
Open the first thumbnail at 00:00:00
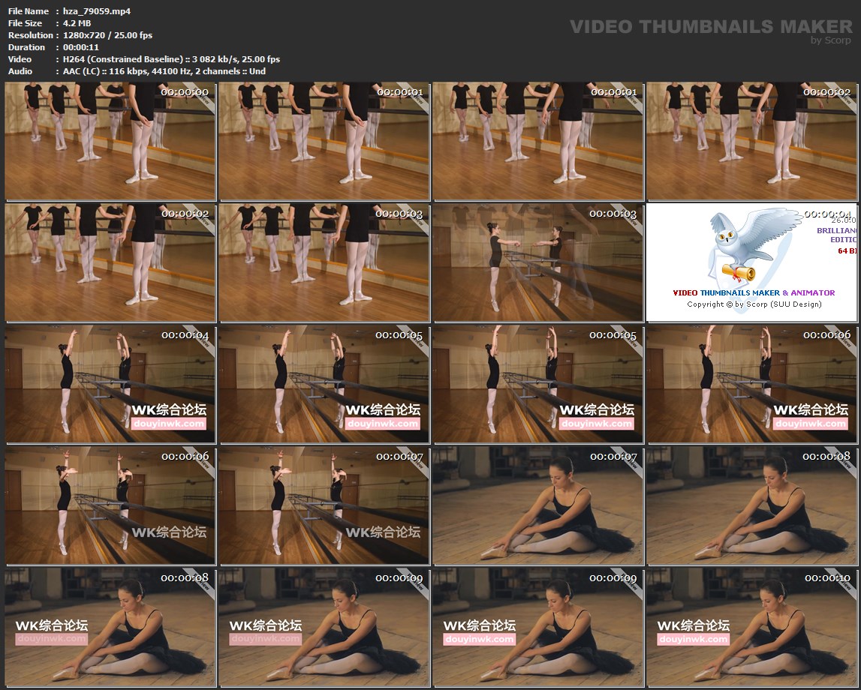[110, 141]
